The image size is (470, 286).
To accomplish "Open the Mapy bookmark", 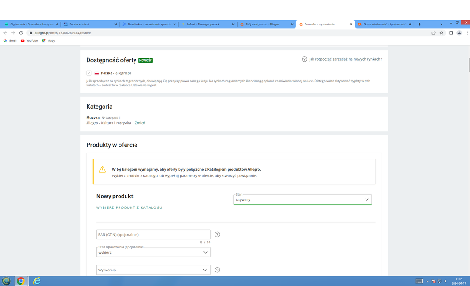I will [48, 41].
